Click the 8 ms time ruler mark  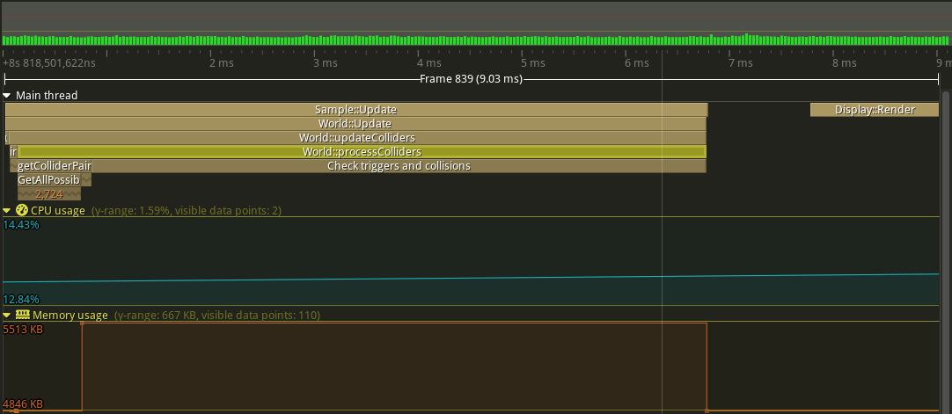845,63
